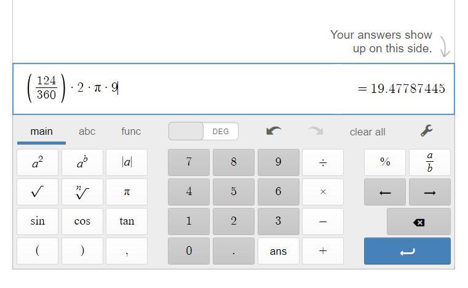This screenshot has height=288, width=468.
Task: Select the main keyboard tab
Action: point(41,131)
